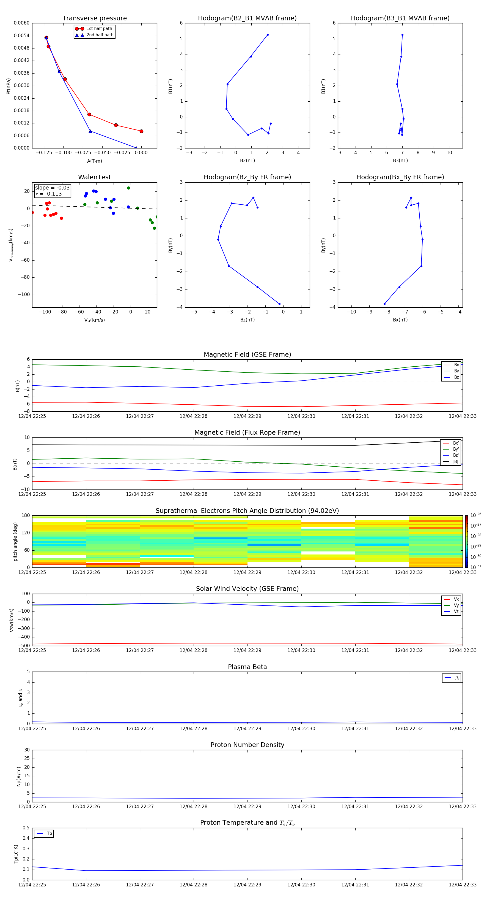Click the By legend entry in GSE magnetic field plot
495x909 pixels.
pyautogui.click(x=451, y=371)
